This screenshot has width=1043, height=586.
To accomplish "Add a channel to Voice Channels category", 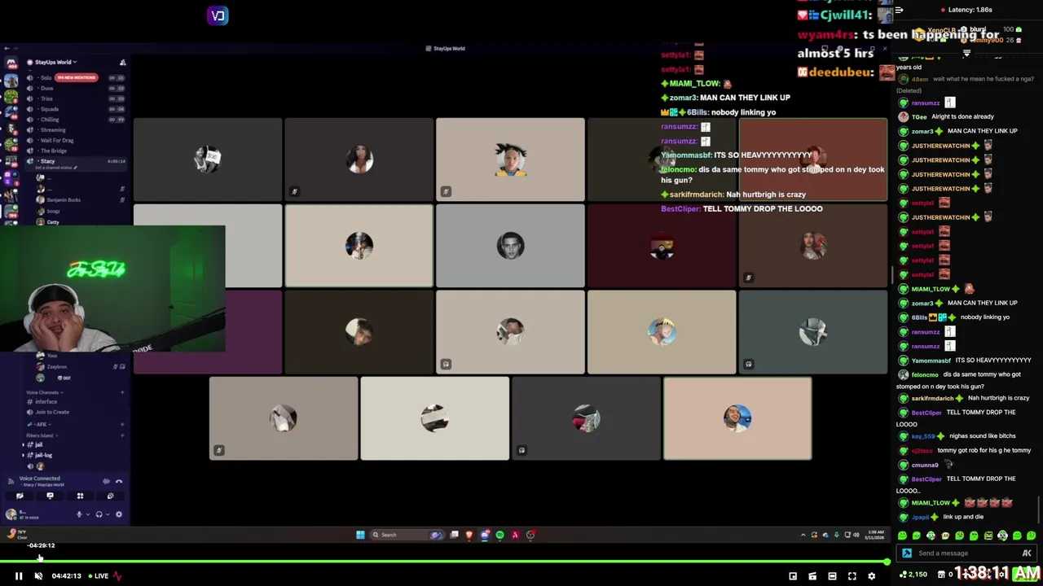I will [x=122, y=392].
